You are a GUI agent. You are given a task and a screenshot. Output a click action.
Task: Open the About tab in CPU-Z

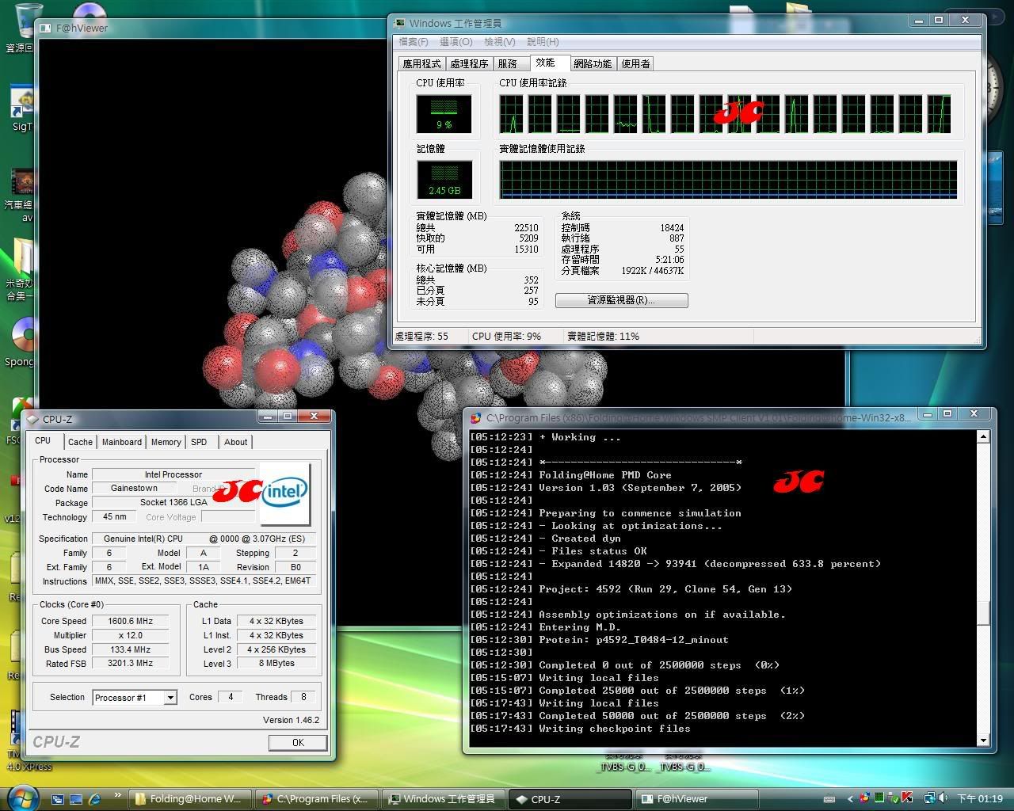pyautogui.click(x=235, y=442)
